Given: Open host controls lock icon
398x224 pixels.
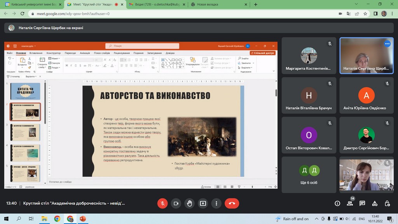Looking at the screenshot, I should pos(387,203).
